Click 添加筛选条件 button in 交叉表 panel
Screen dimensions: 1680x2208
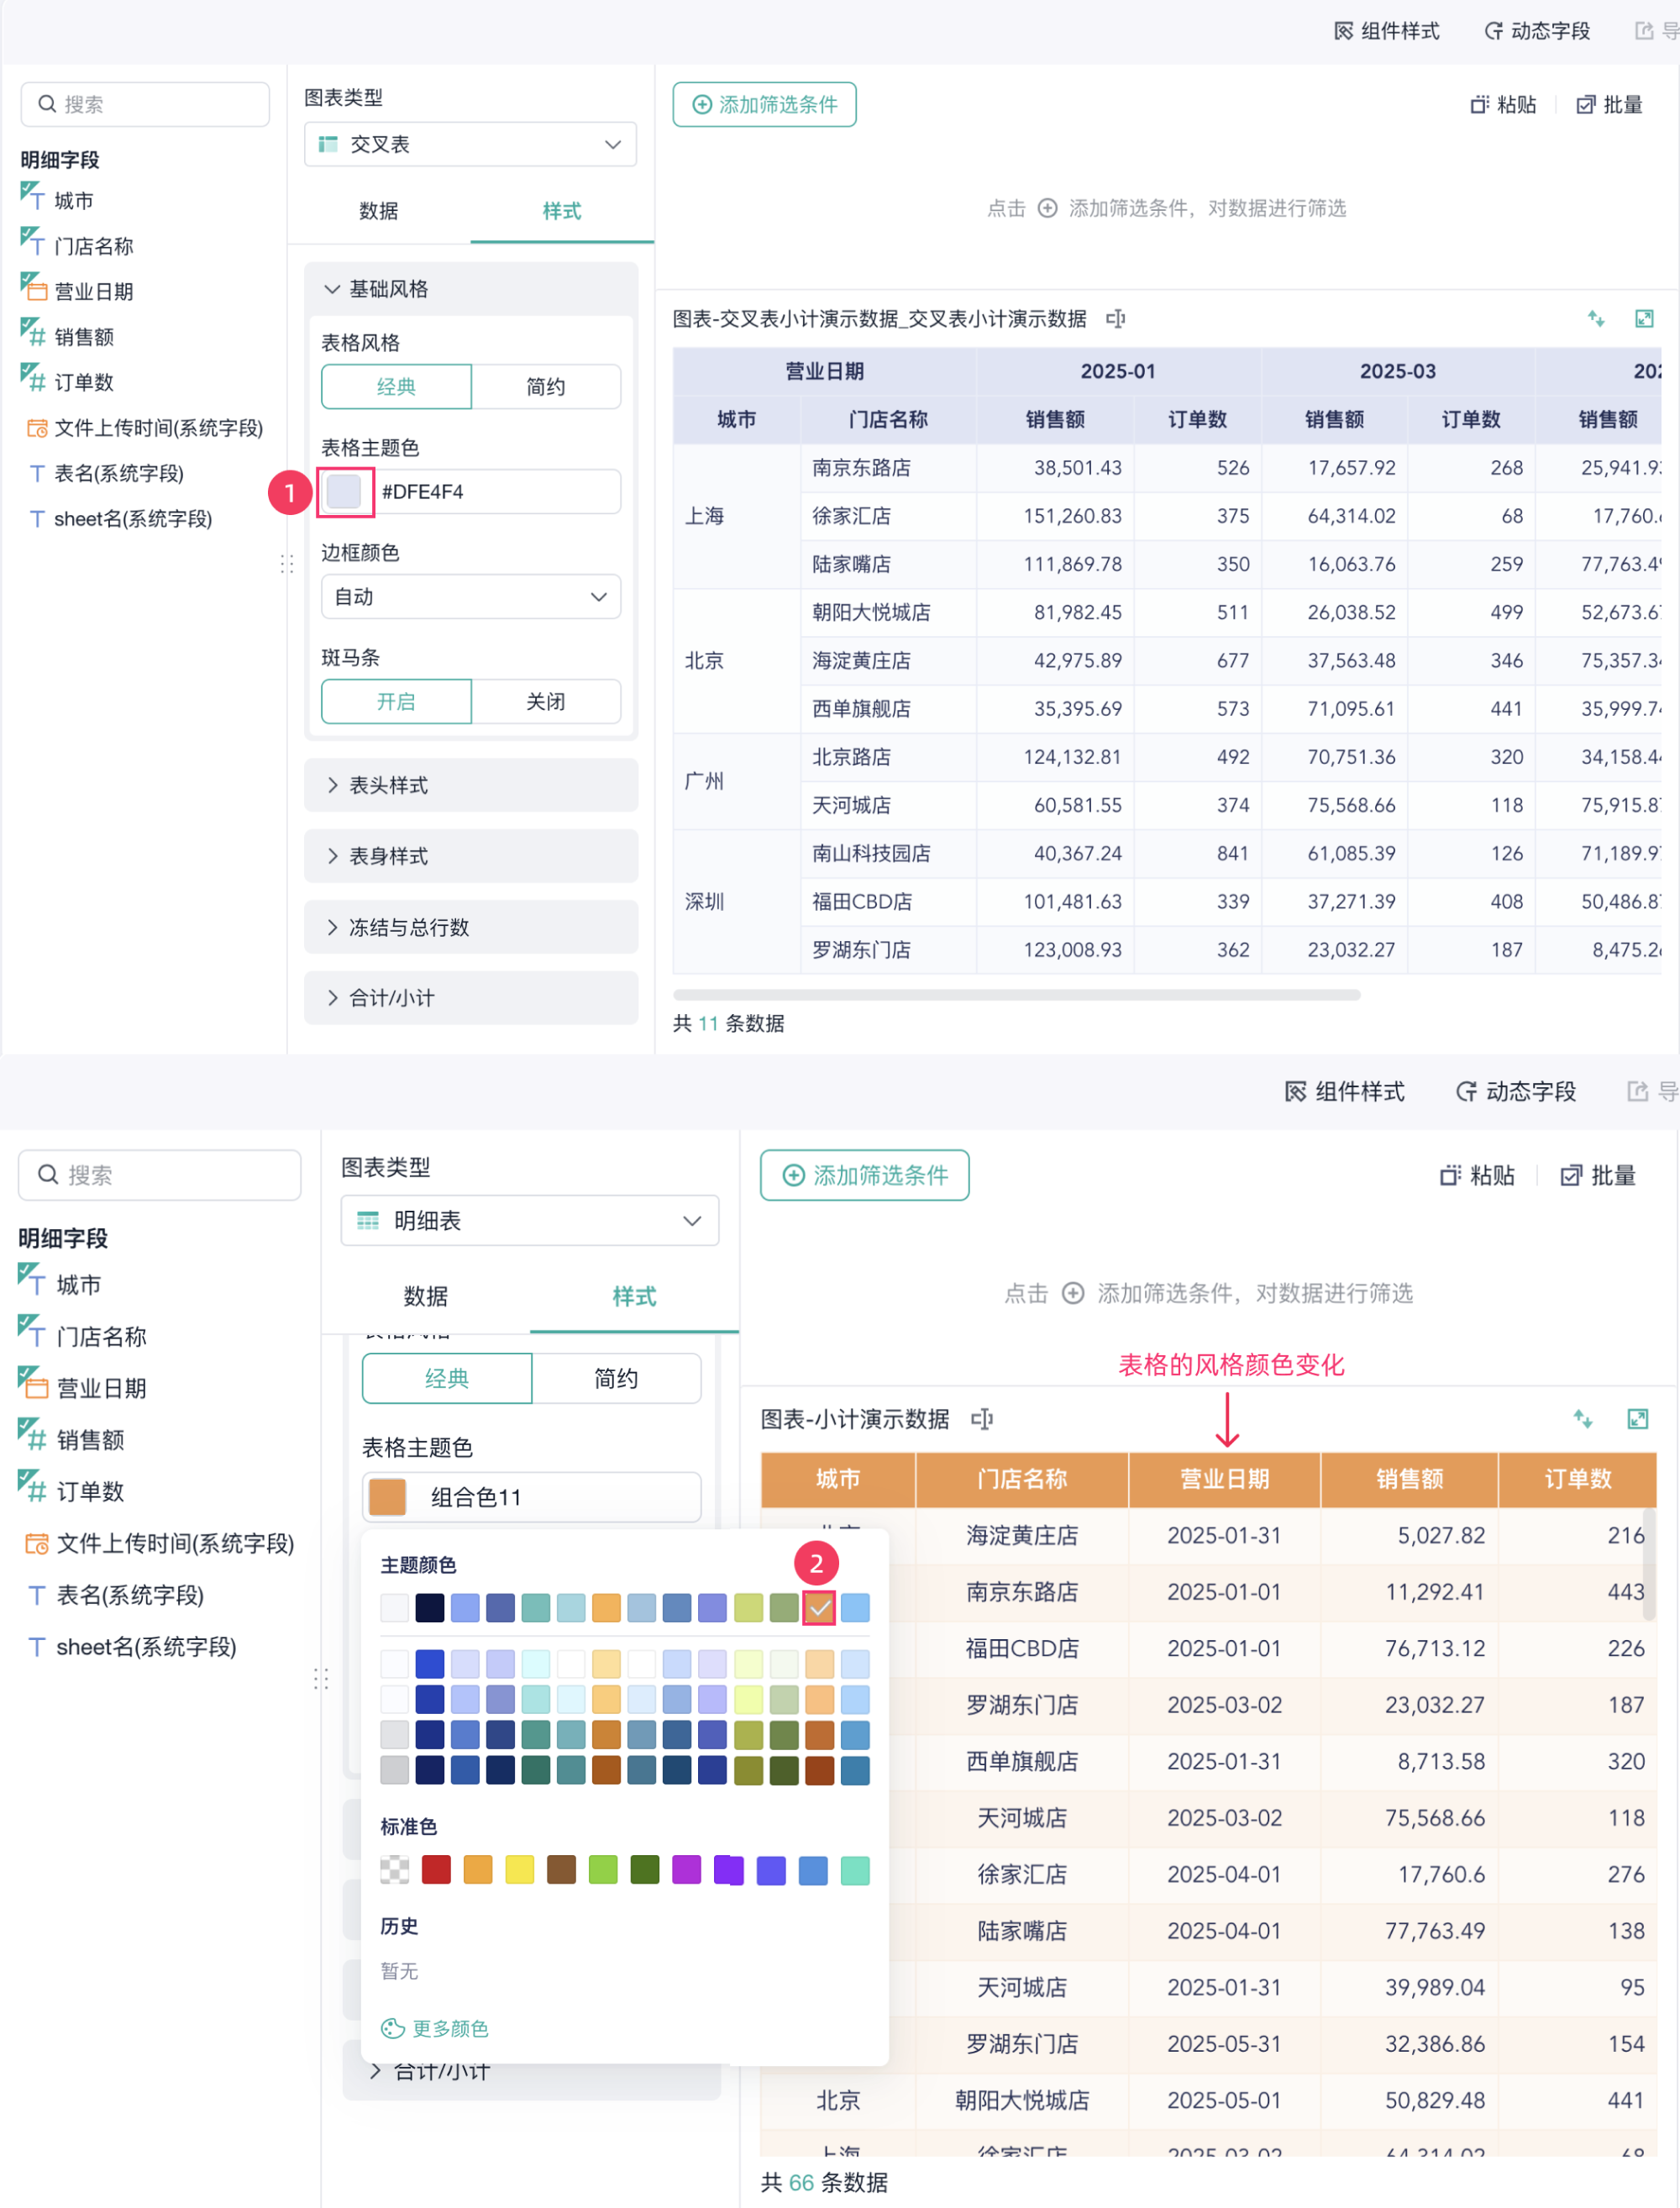click(x=765, y=105)
